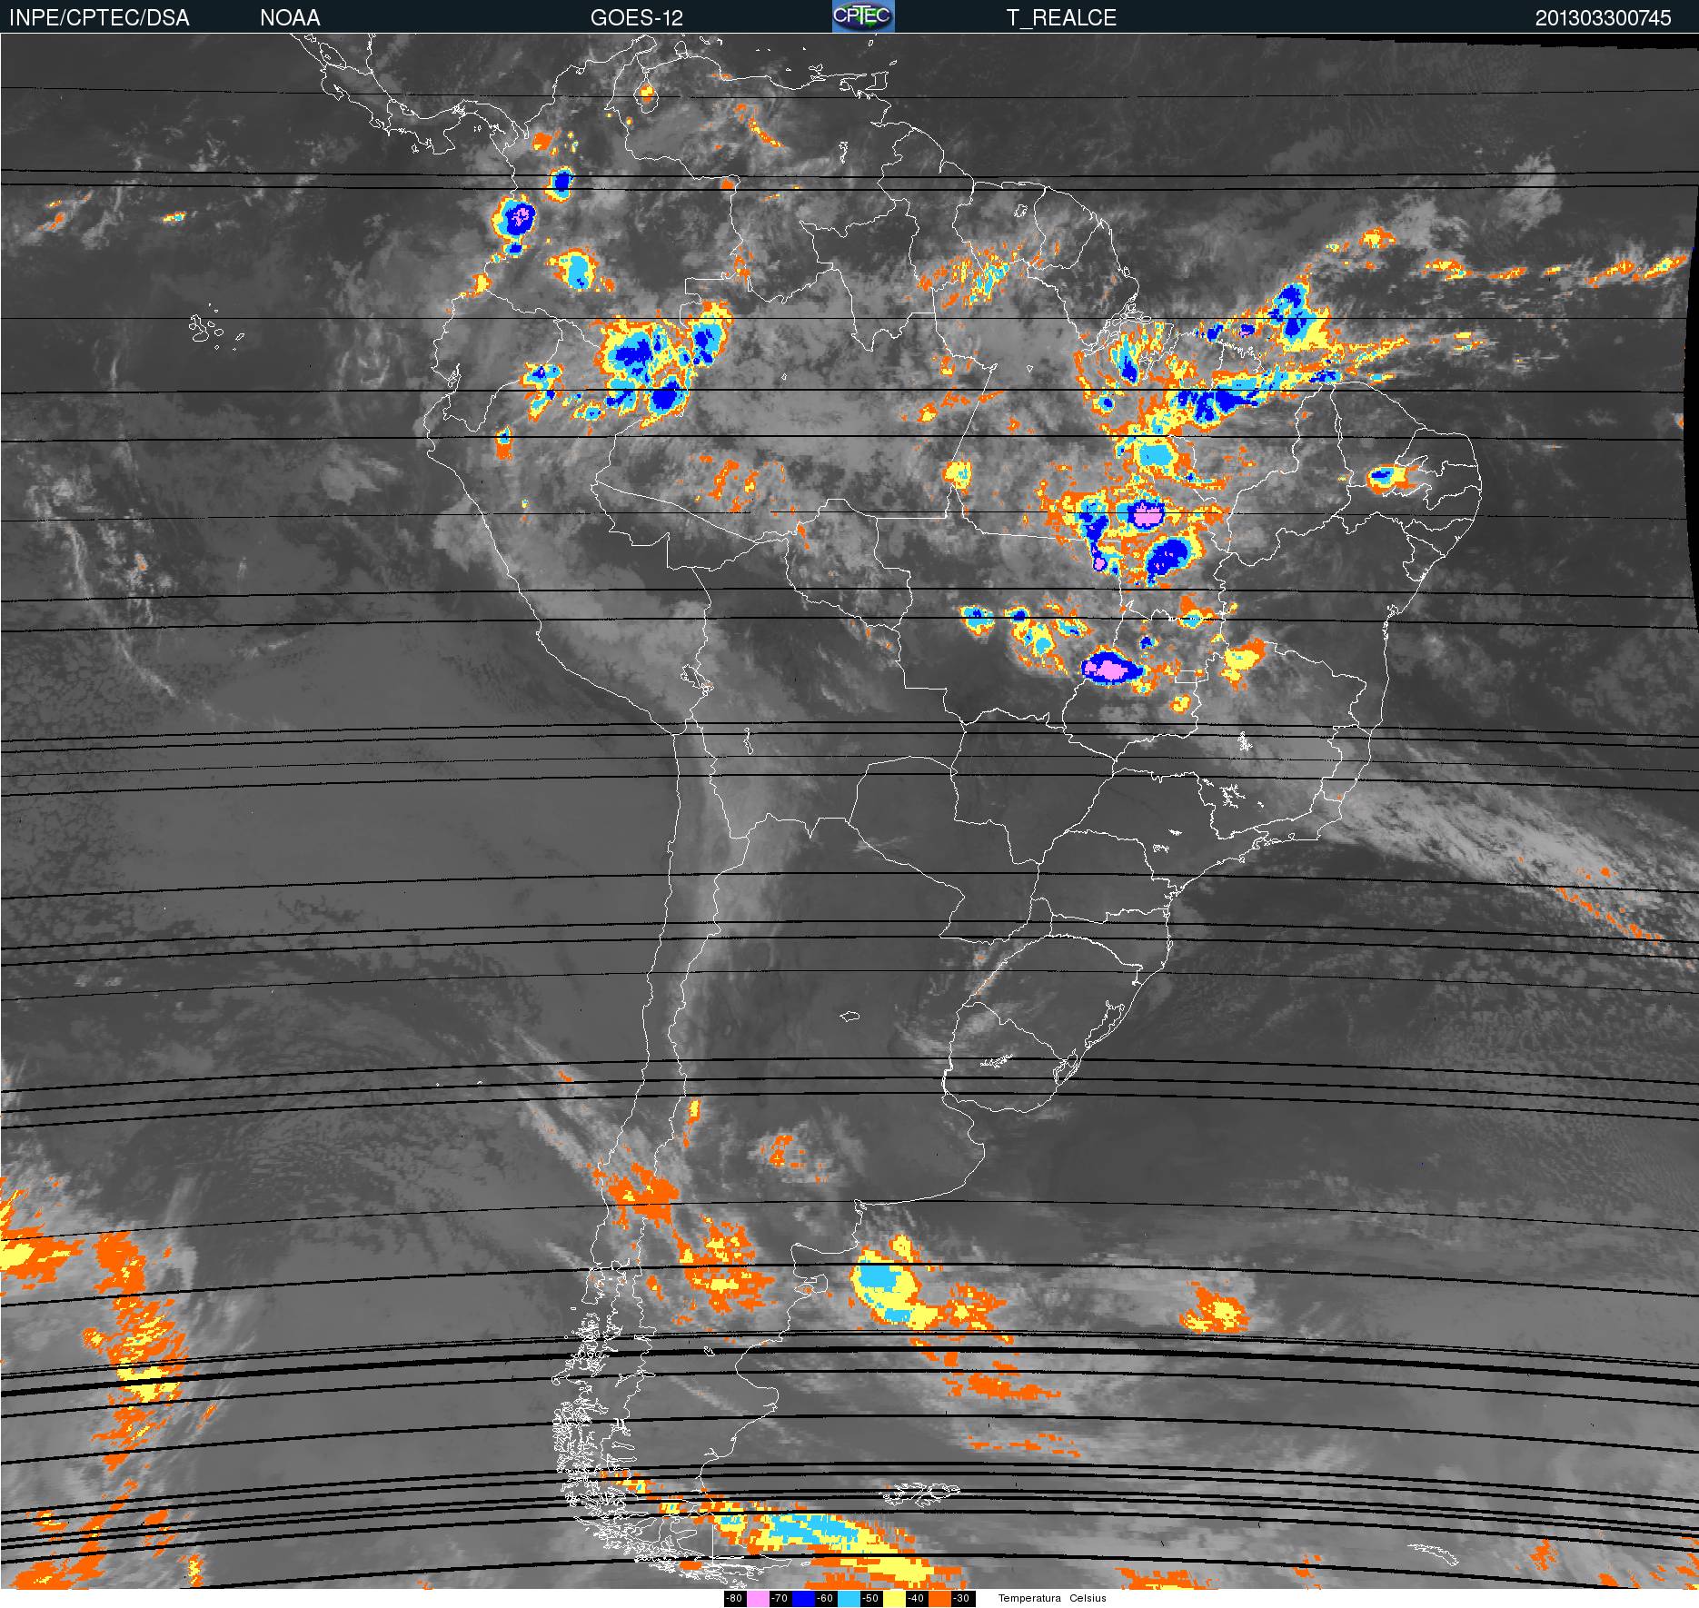Click the CPTEC logo in the header
1699x1608 pixels.
click(x=863, y=16)
